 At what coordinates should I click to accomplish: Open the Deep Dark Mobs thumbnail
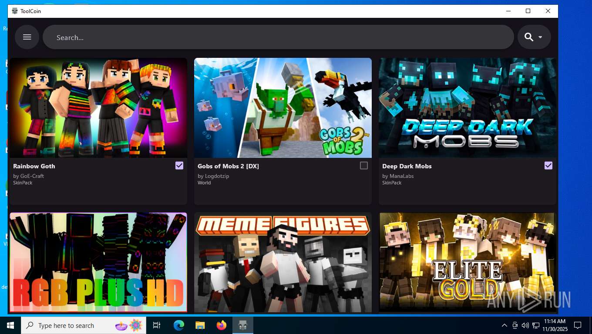pos(468,108)
